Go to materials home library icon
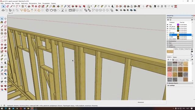195x110 pixels. click(x=173, y=60)
